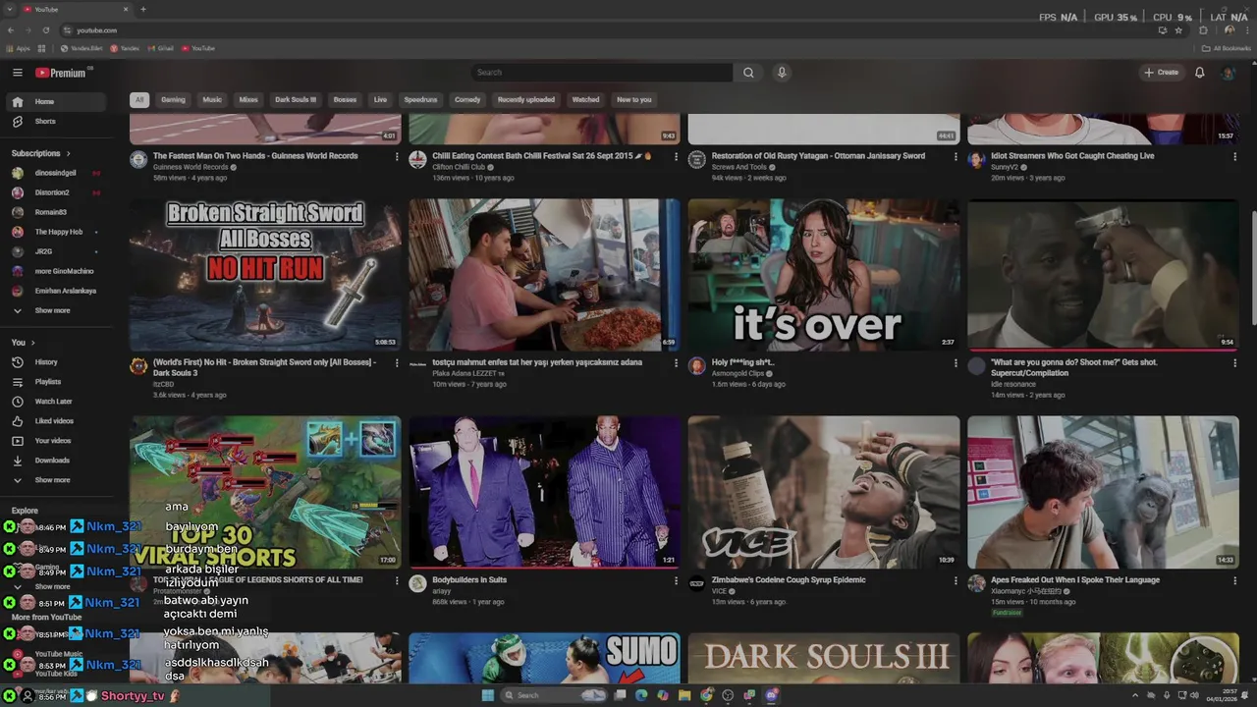Open Distortion2 subscription channel
This screenshot has width=1257, height=707.
click(57, 192)
